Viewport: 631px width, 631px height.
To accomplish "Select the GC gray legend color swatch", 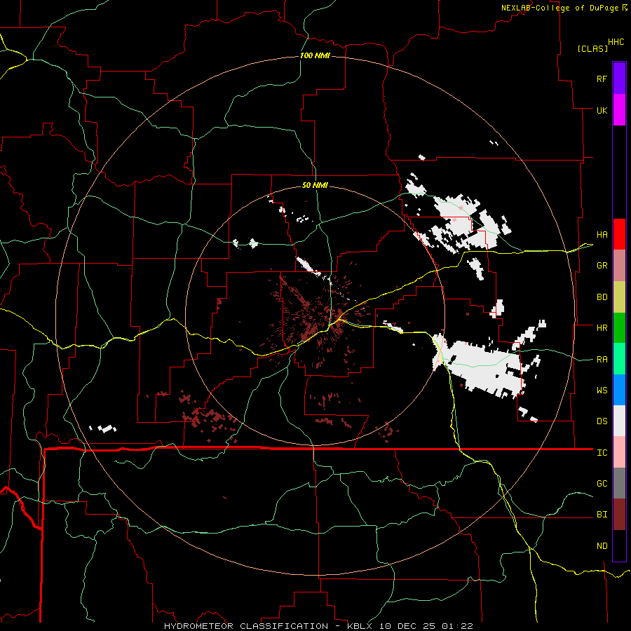I will (x=619, y=483).
